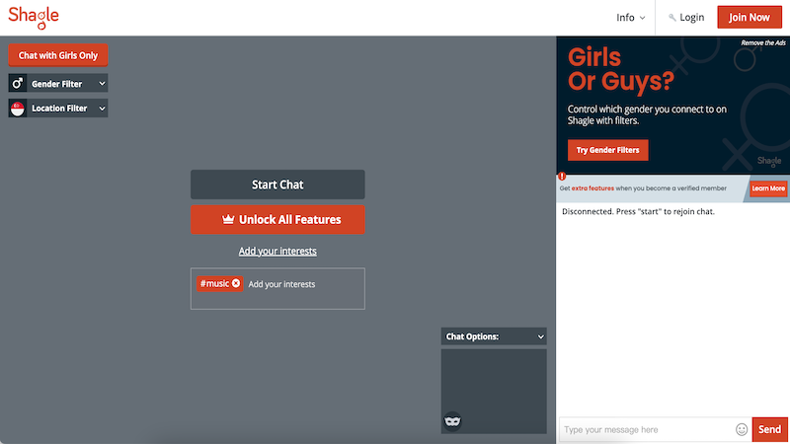
Task: Expand the Location Filter dropdown
Action: tap(58, 109)
